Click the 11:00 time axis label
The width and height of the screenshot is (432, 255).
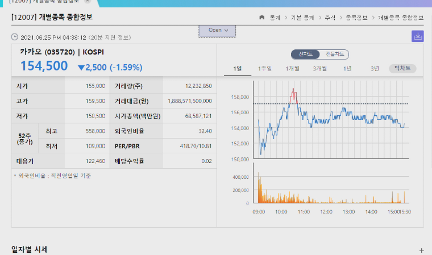pyautogui.click(x=304, y=212)
